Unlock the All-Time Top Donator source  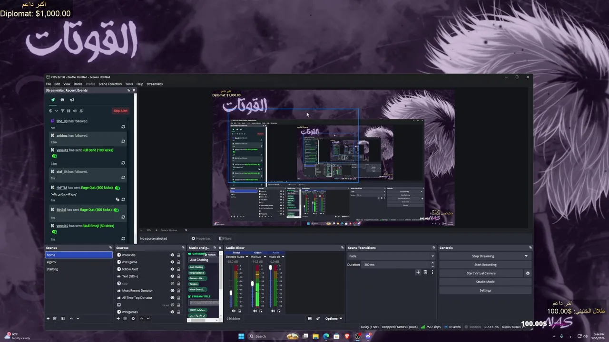[178, 298]
